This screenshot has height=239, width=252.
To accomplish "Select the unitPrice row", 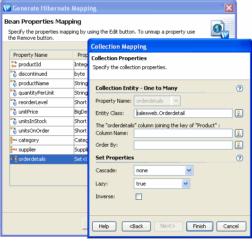I will (49, 112).
